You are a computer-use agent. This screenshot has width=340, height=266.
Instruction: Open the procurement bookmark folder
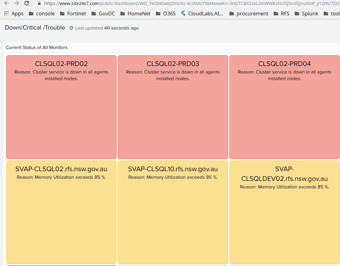tap(249, 14)
